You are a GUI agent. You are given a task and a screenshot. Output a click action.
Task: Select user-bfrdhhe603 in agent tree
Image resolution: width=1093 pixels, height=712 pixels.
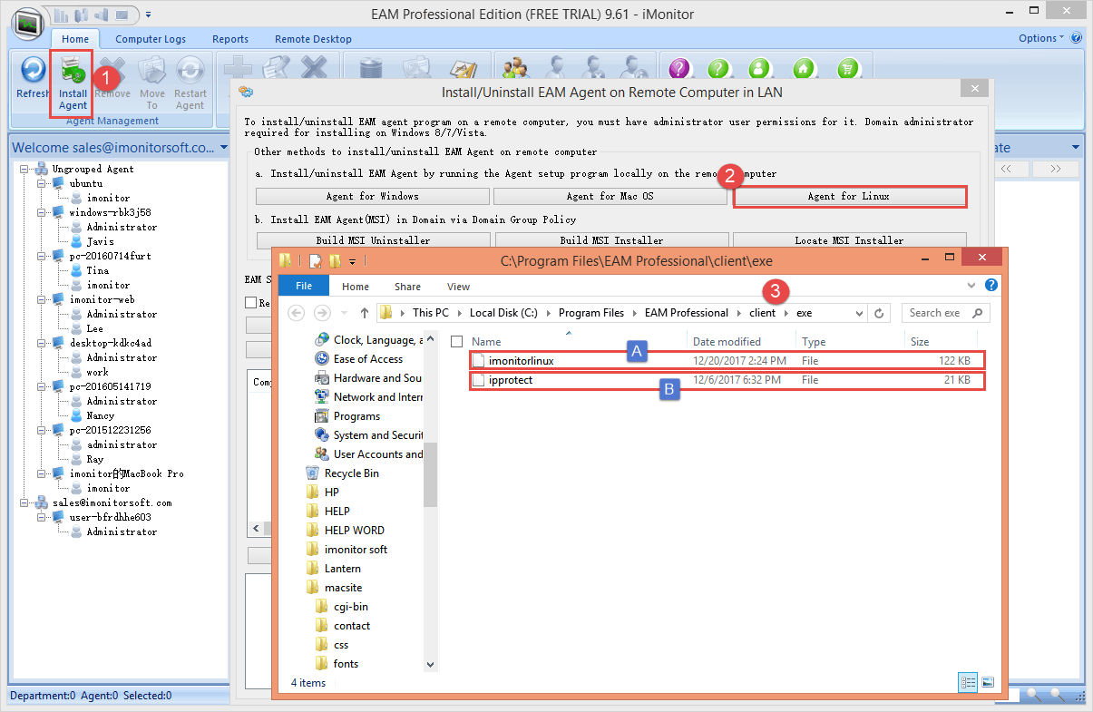pos(110,517)
